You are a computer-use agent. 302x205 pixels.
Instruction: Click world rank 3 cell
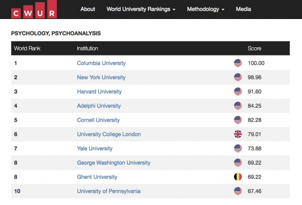click(x=16, y=92)
